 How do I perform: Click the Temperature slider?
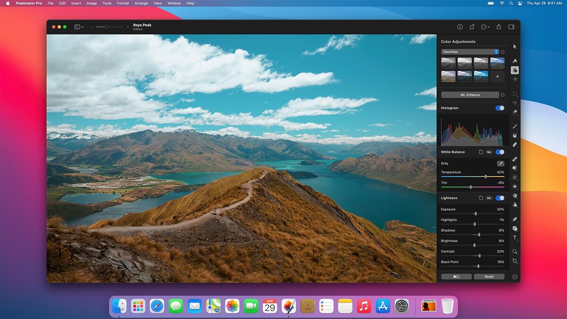472,177
